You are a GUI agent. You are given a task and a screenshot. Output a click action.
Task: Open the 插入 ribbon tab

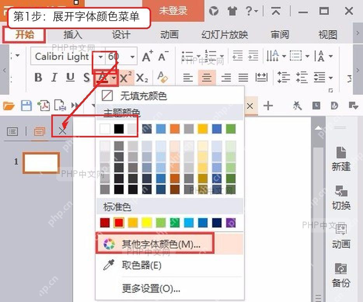(x=73, y=35)
